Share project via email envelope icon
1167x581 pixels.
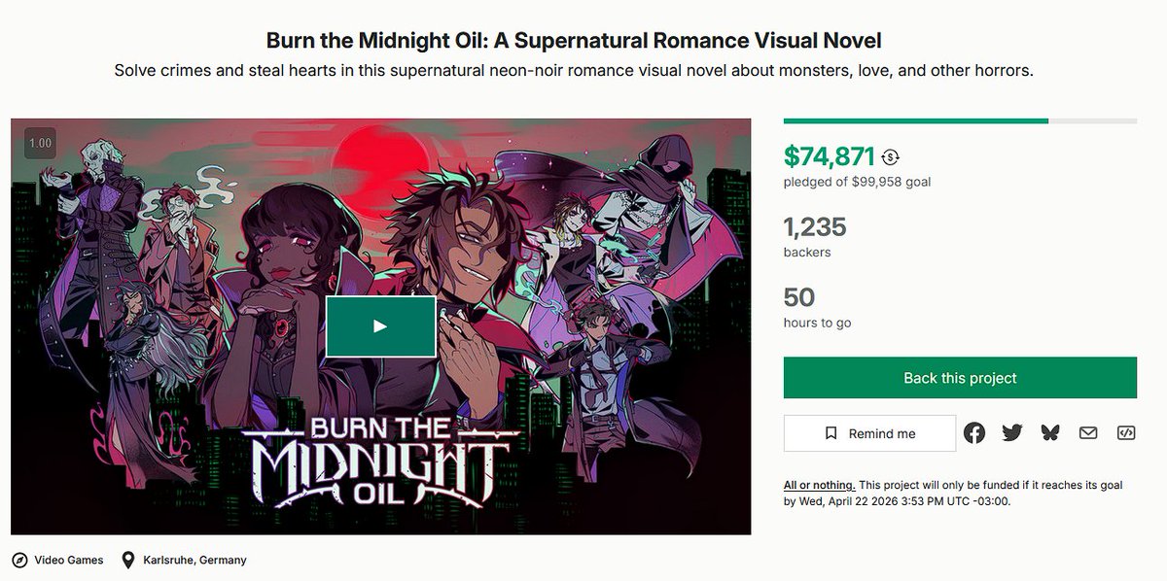click(x=1088, y=433)
